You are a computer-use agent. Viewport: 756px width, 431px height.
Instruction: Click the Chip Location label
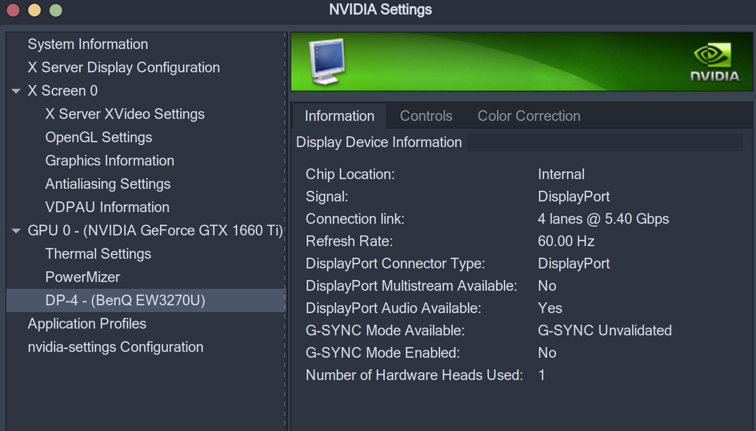[x=350, y=174]
